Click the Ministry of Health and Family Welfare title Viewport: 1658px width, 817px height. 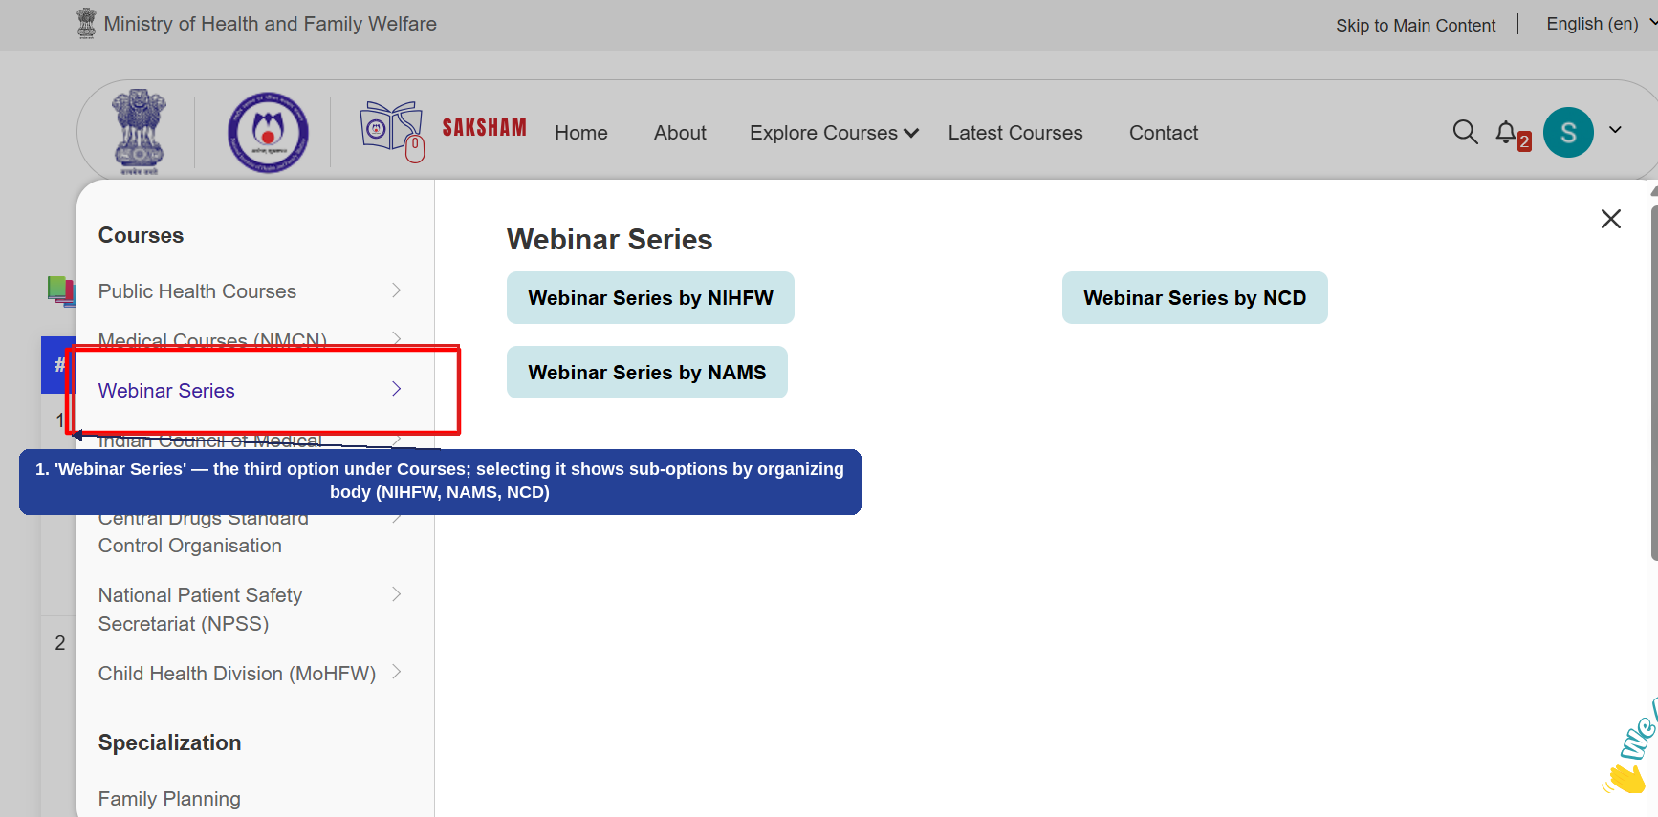pos(270,24)
